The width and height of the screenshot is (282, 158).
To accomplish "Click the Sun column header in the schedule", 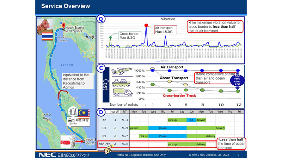I will click(191, 112).
